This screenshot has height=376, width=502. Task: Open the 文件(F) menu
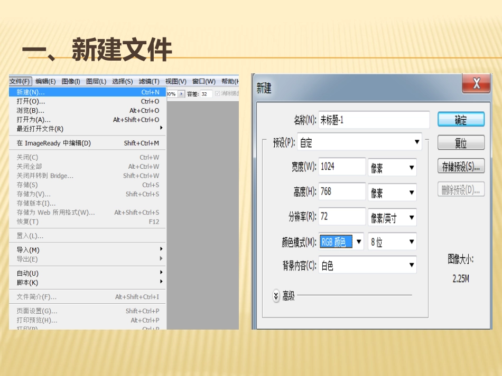click(20, 81)
